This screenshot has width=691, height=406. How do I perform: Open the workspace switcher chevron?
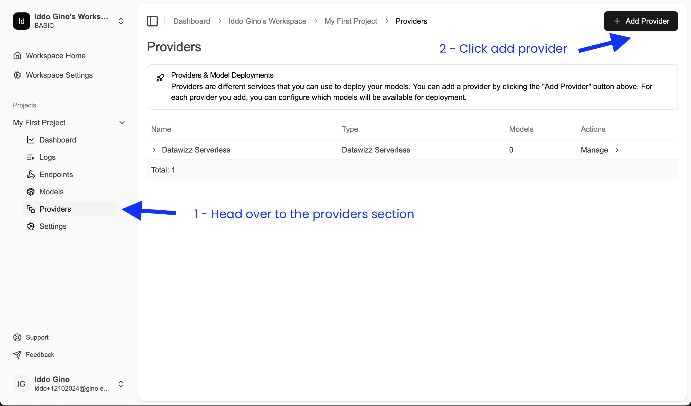click(x=121, y=21)
